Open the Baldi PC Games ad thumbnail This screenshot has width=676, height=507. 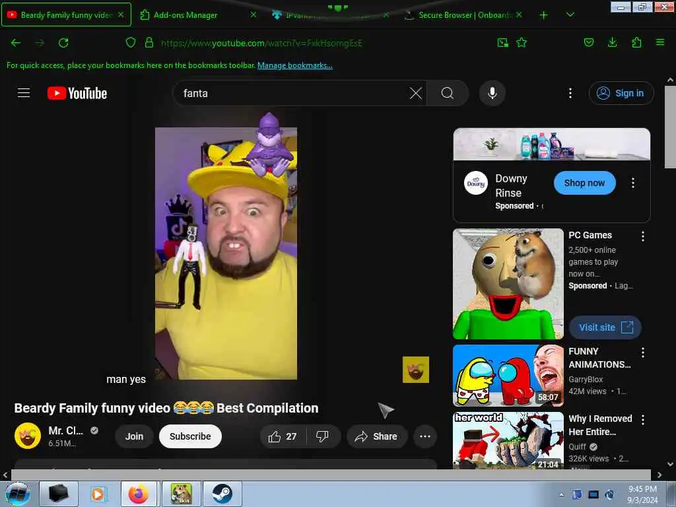pyautogui.click(x=508, y=284)
